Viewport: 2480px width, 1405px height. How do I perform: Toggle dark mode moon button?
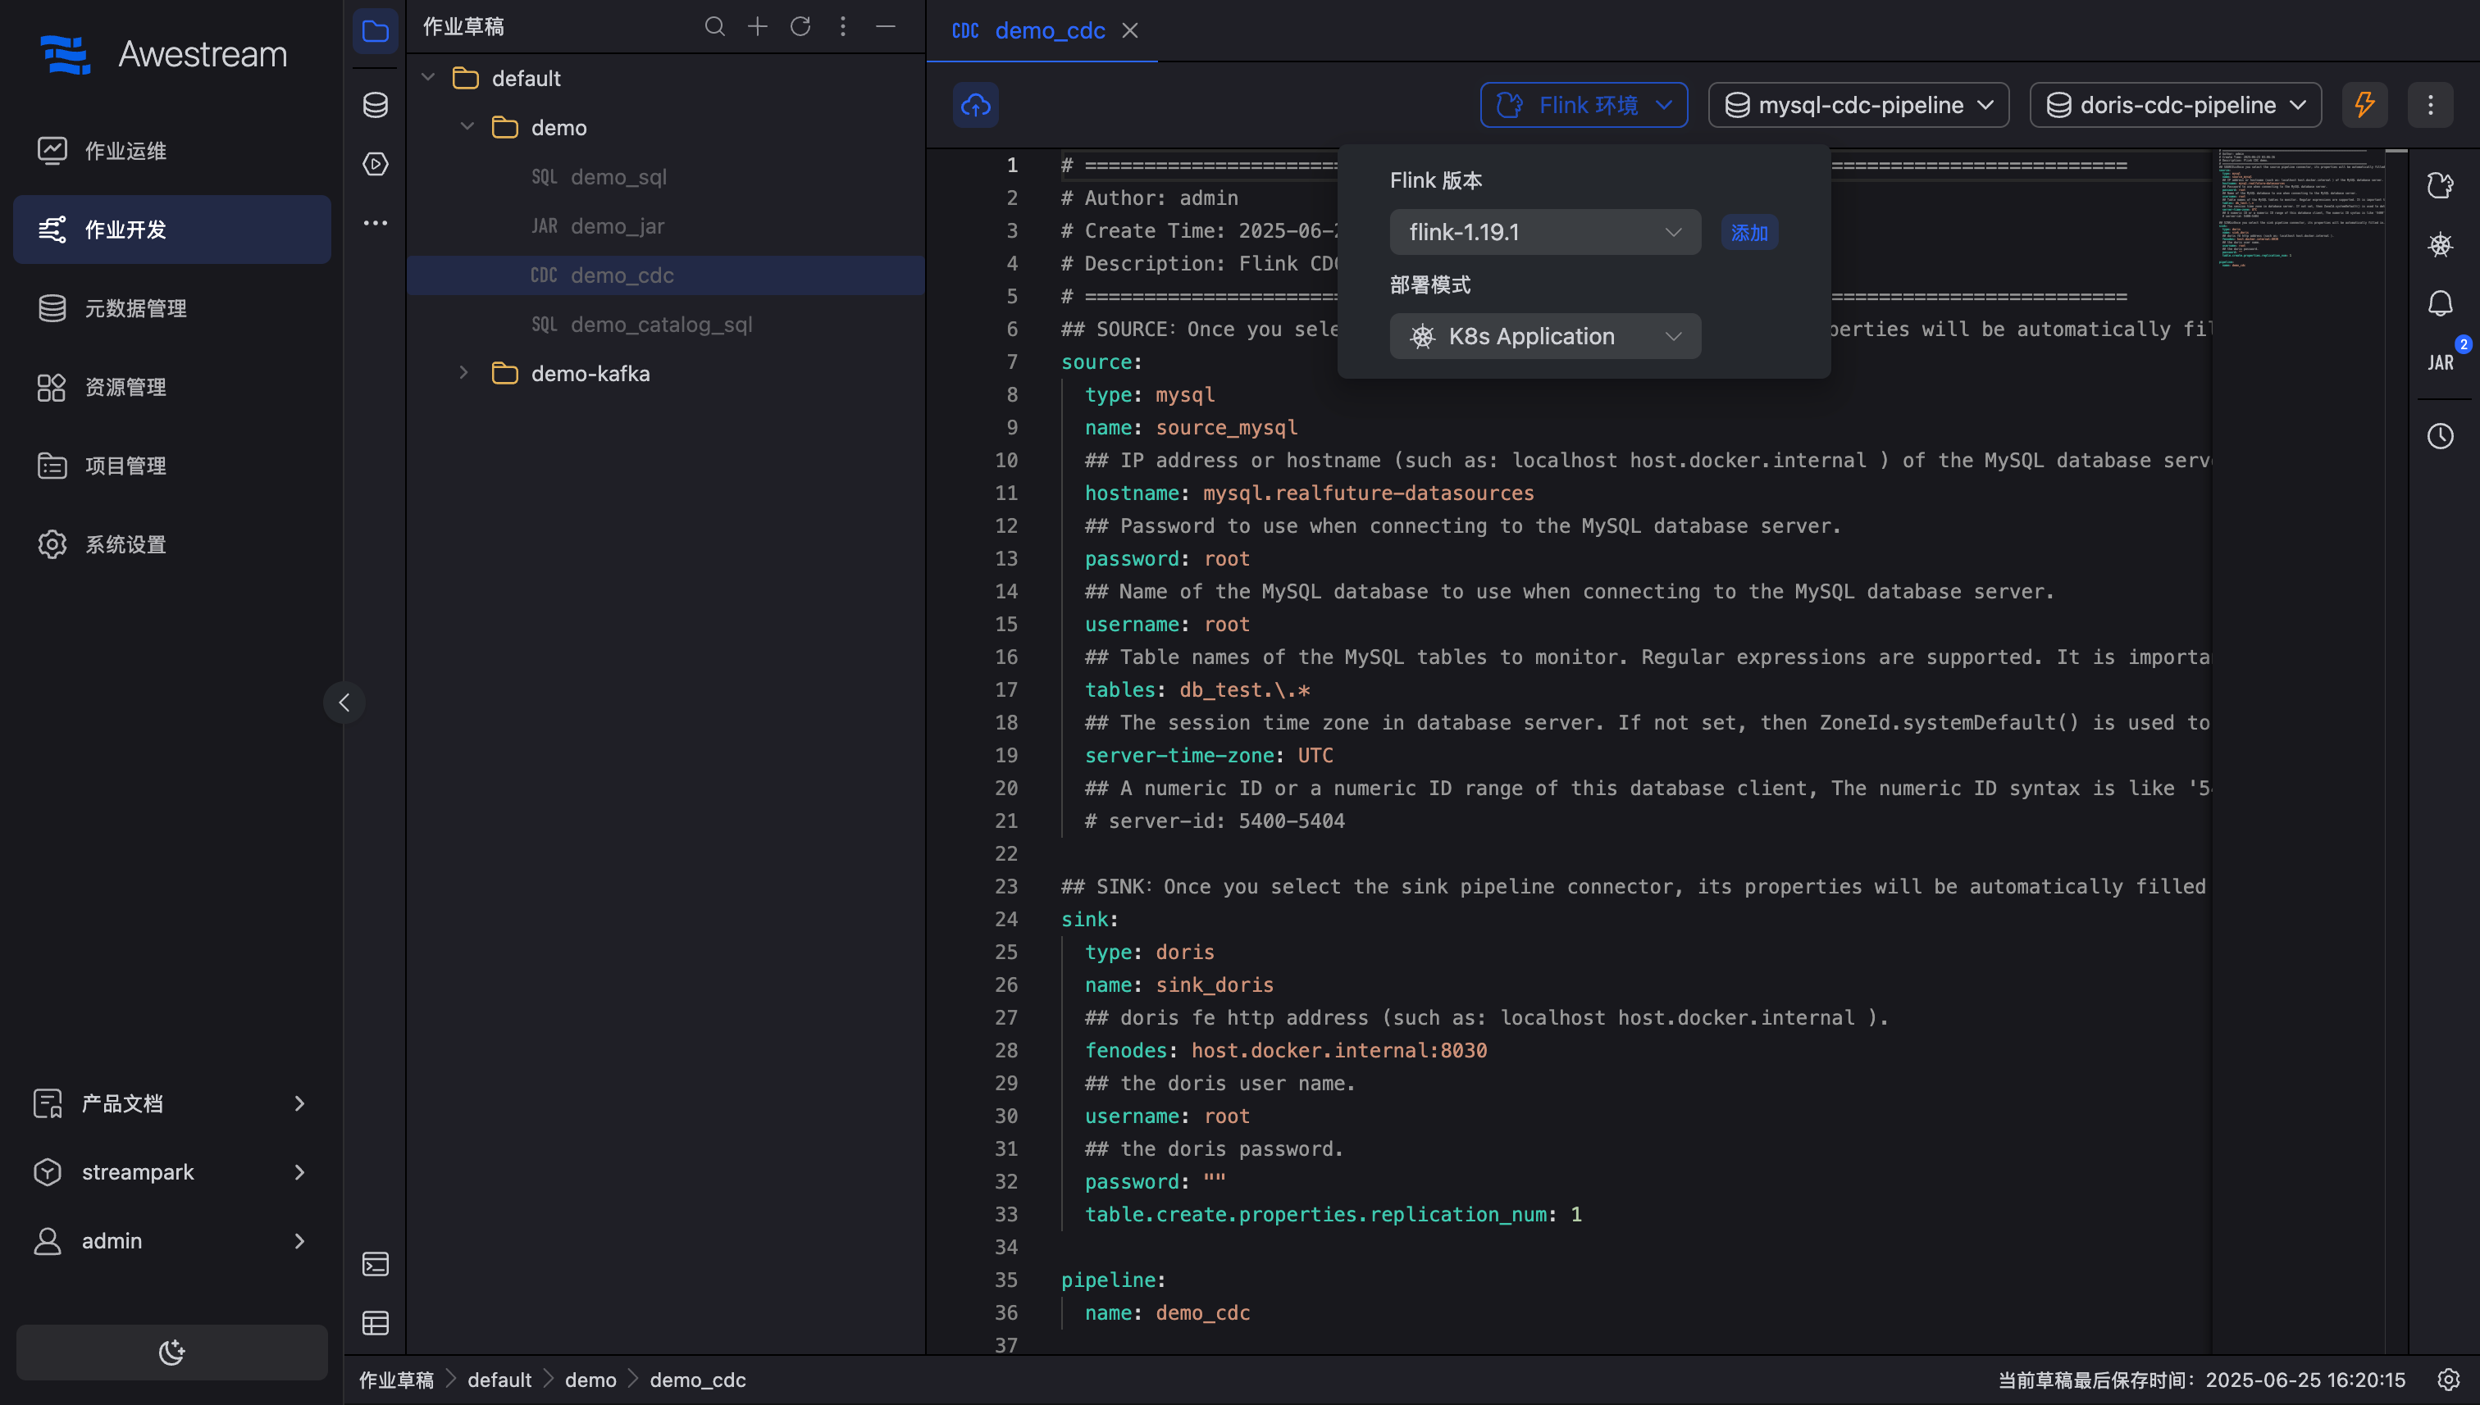pyautogui.click(x=172, y=1351)
